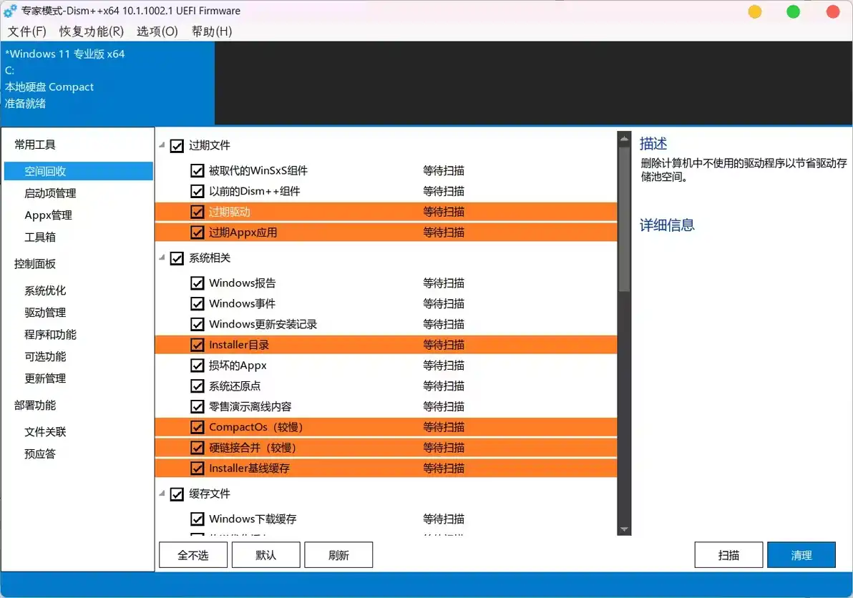
Task: Open the 文件(F) menu
Action: [x=26, y=31]
